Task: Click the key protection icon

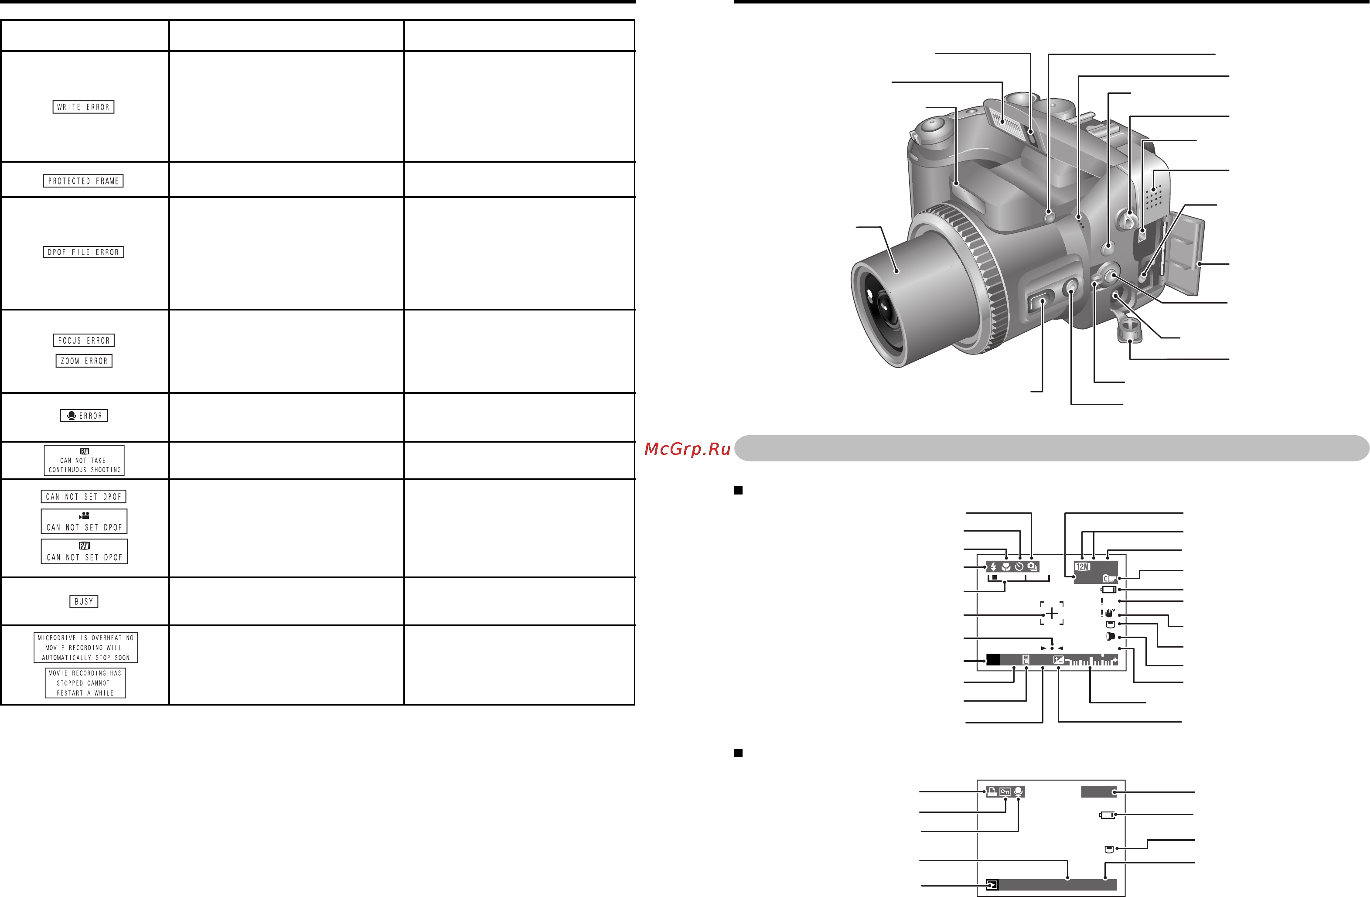Action: pos(1005,791)
